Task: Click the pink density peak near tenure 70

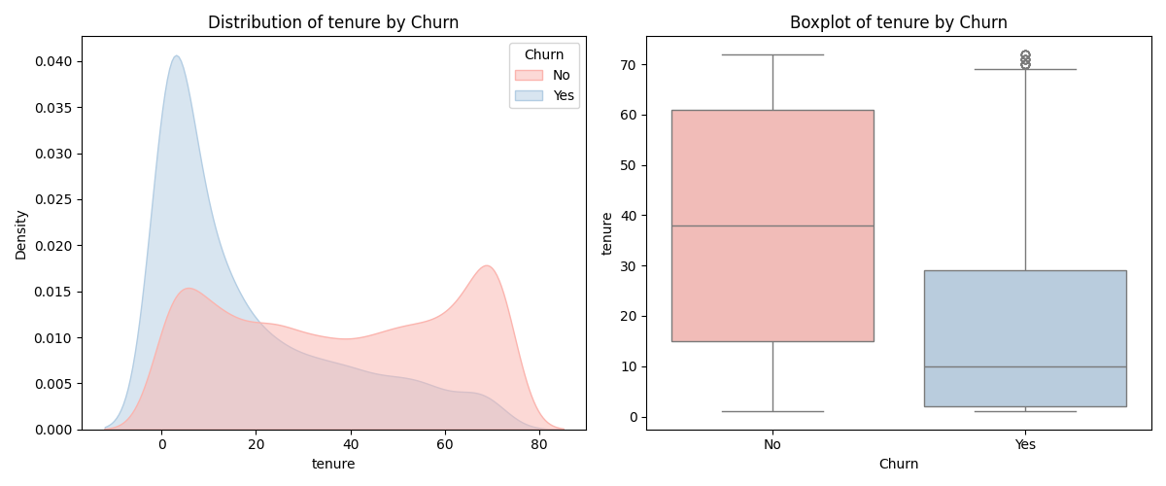Action: point(487,269)
